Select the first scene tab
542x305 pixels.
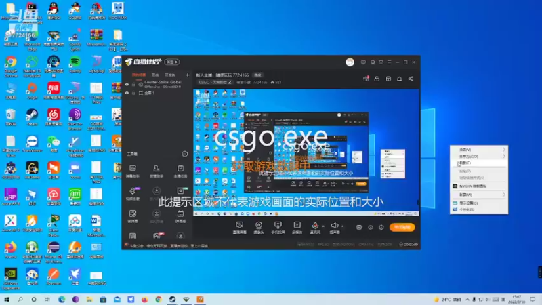(x=139, y=75)
